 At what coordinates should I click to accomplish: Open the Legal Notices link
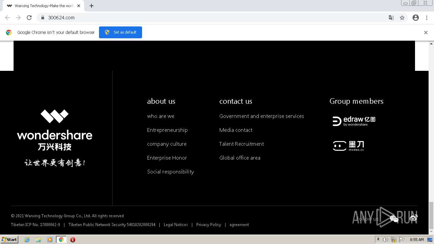point(176,225)
